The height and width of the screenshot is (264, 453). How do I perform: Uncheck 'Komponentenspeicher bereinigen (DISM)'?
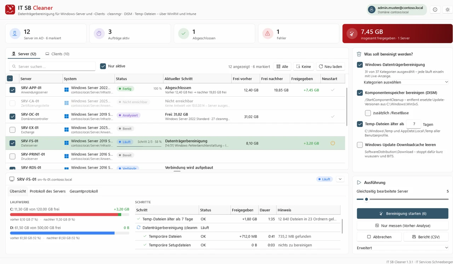[x=360, y=93]
